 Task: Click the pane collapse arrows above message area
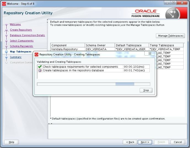tap(50, 124)
